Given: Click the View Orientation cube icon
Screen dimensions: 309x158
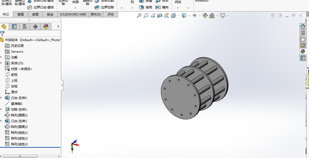Looking at the screenshot, I should (x=174, y=16).
